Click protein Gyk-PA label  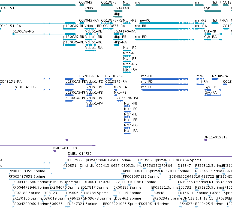click(210, 93)
